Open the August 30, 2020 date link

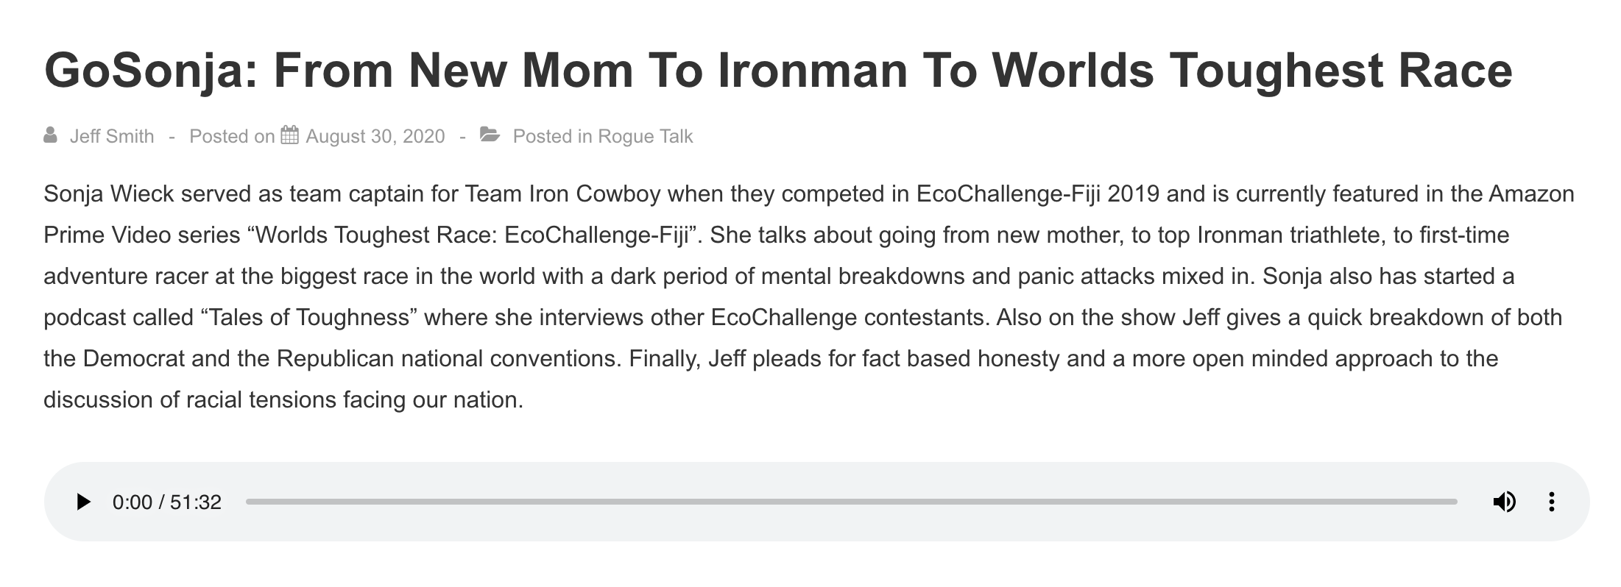tap(375, 137)
